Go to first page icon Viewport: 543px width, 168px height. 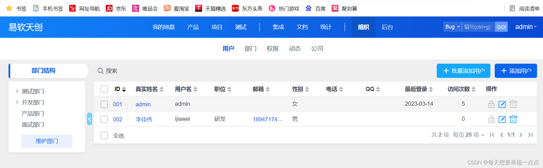point(492,135)
